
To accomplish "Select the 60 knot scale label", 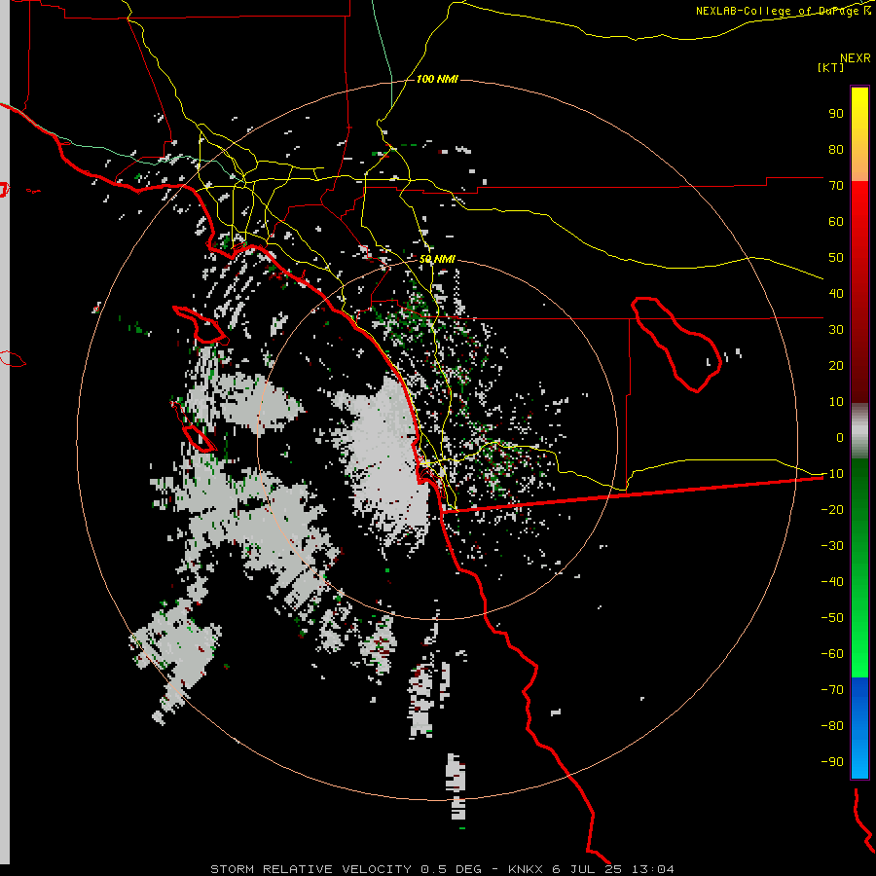I will pyautogui.click(x=836, y=221).
